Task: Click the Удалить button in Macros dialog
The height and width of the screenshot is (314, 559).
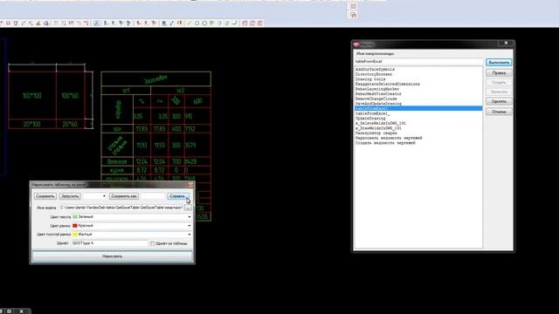Action: tap(499, 101)
